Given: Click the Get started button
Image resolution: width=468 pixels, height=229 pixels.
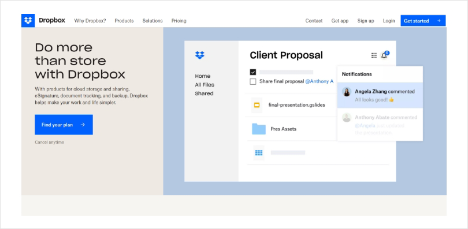Looking at the screenshot, I should (423, 21).
